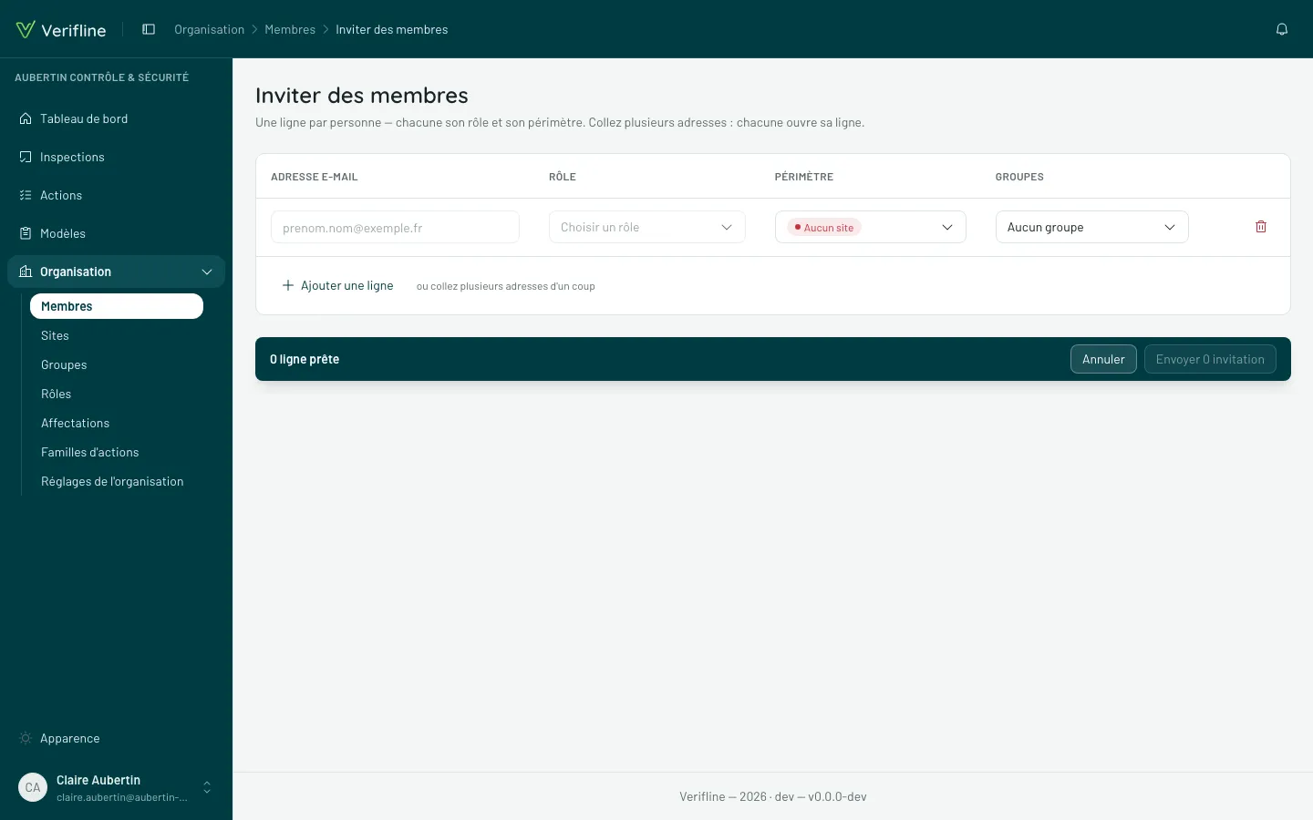
Task: Click the Inspections sidebar icon
Action: coord(26,157)
